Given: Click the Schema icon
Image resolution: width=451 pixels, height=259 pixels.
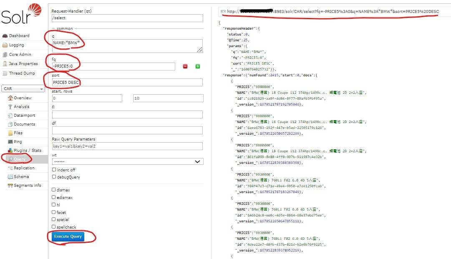Looking at the screenshot, I should click(x=10, y=177).
